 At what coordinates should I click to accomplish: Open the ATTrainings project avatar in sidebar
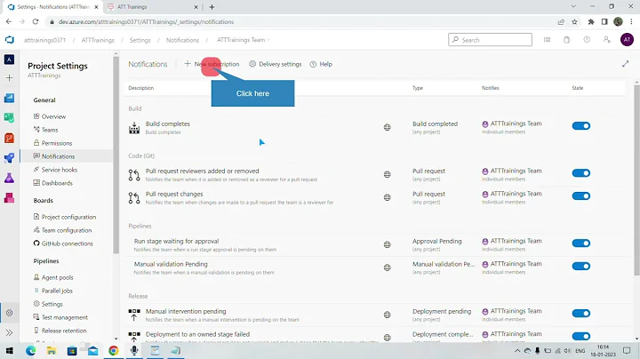(x=9, y=60)
